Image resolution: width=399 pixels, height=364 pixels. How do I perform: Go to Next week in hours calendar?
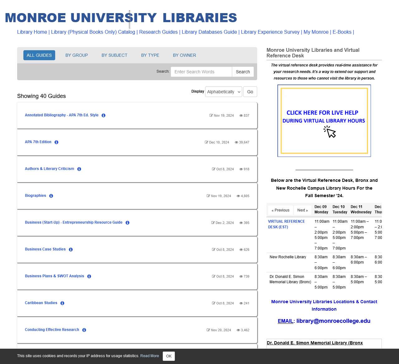pyautogui.click(x=302, y=210)
